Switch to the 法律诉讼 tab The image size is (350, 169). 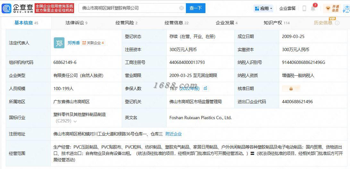tap(76, 23)
